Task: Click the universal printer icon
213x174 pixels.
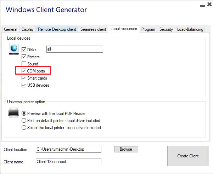Action: (13, 114)
